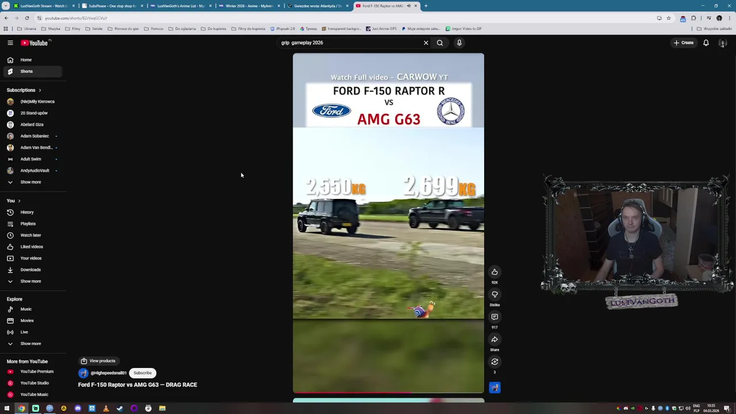Switch to the LustVanGoth Stream browser tab

(44, 6)
